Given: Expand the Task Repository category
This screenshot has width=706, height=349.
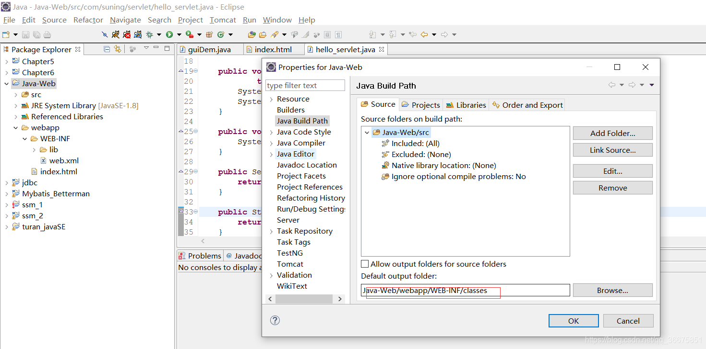Looking at the screenshot, I should 271,231.
